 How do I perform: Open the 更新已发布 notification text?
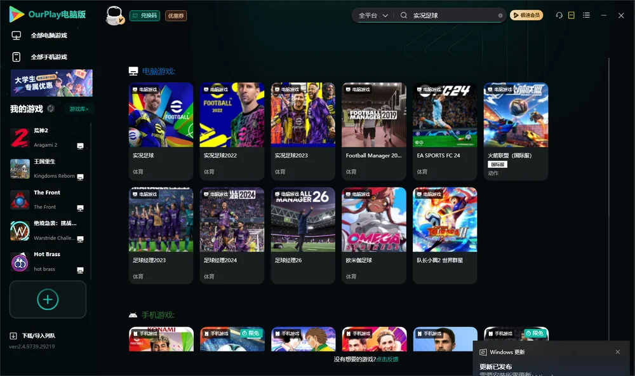pyautogui.click(x=496, y=366)
